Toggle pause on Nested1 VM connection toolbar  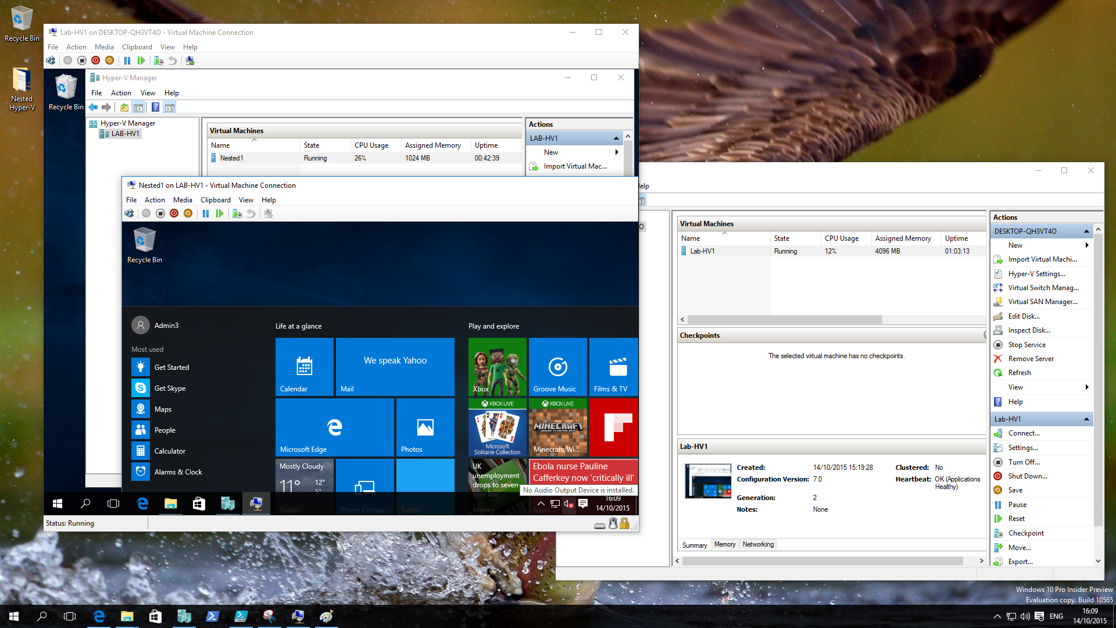click(x=204, y=213)
